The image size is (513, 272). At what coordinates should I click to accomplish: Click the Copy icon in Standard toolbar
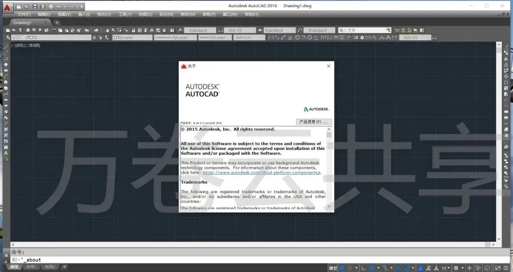[60, 30]
